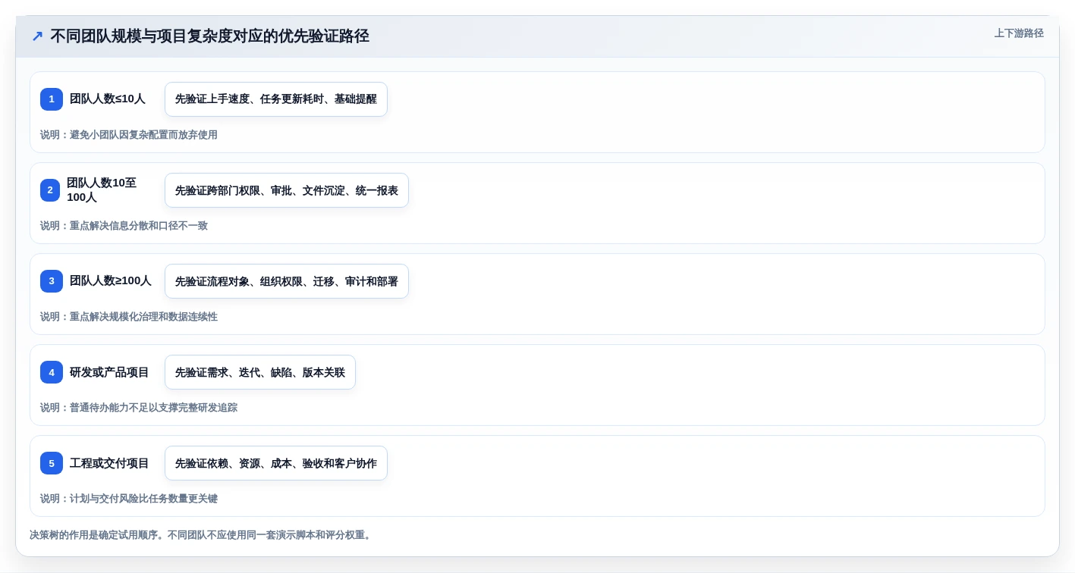Click the 工程或交付项目 label
Viewport: 1075px width, 573px height.
[x=109, y=463]
